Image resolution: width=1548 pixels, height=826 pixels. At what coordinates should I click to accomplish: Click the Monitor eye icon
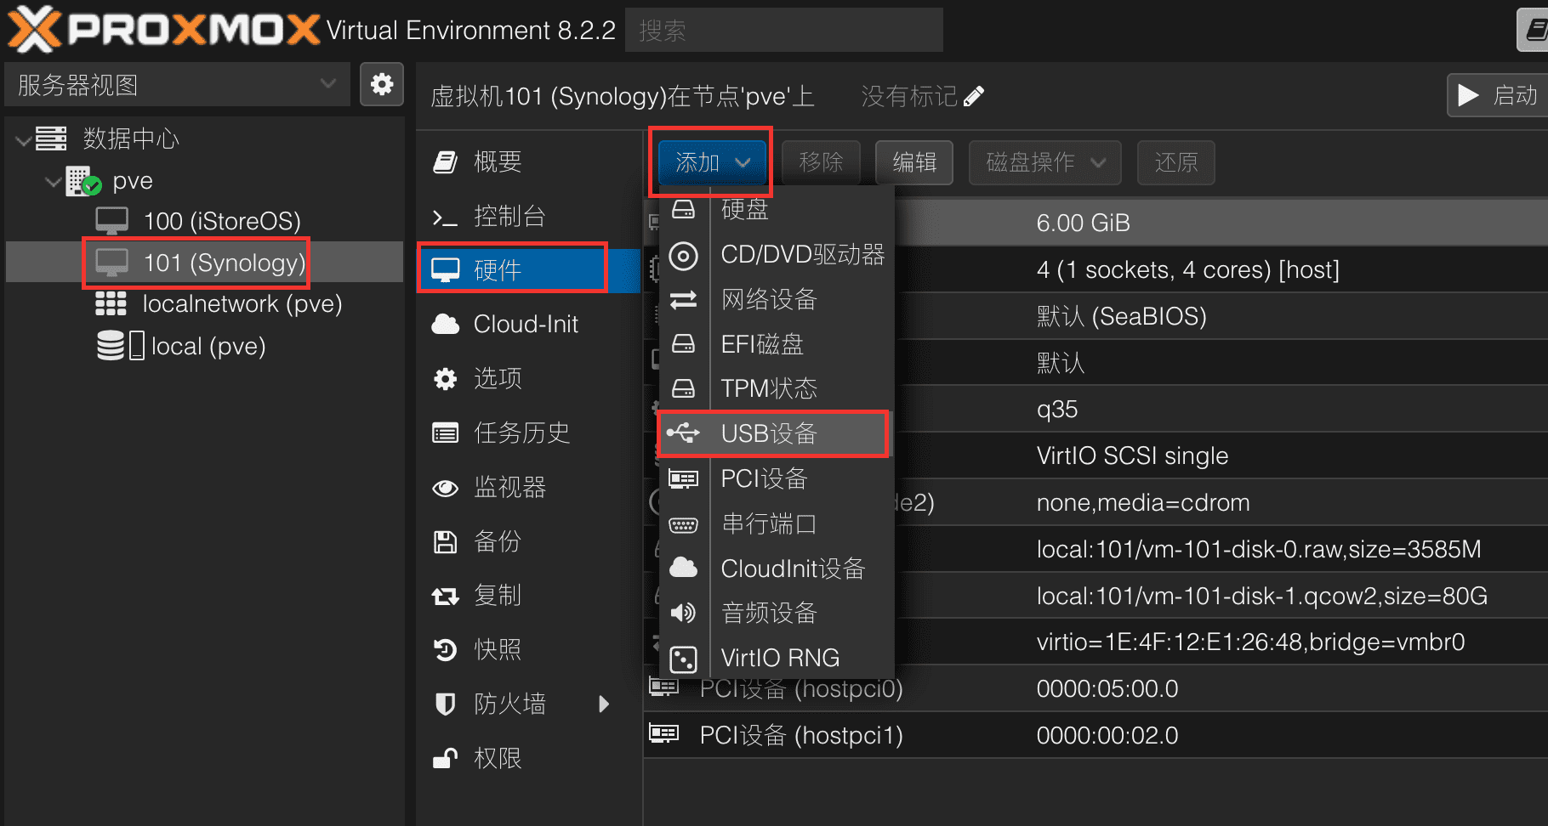pos(446,488)
